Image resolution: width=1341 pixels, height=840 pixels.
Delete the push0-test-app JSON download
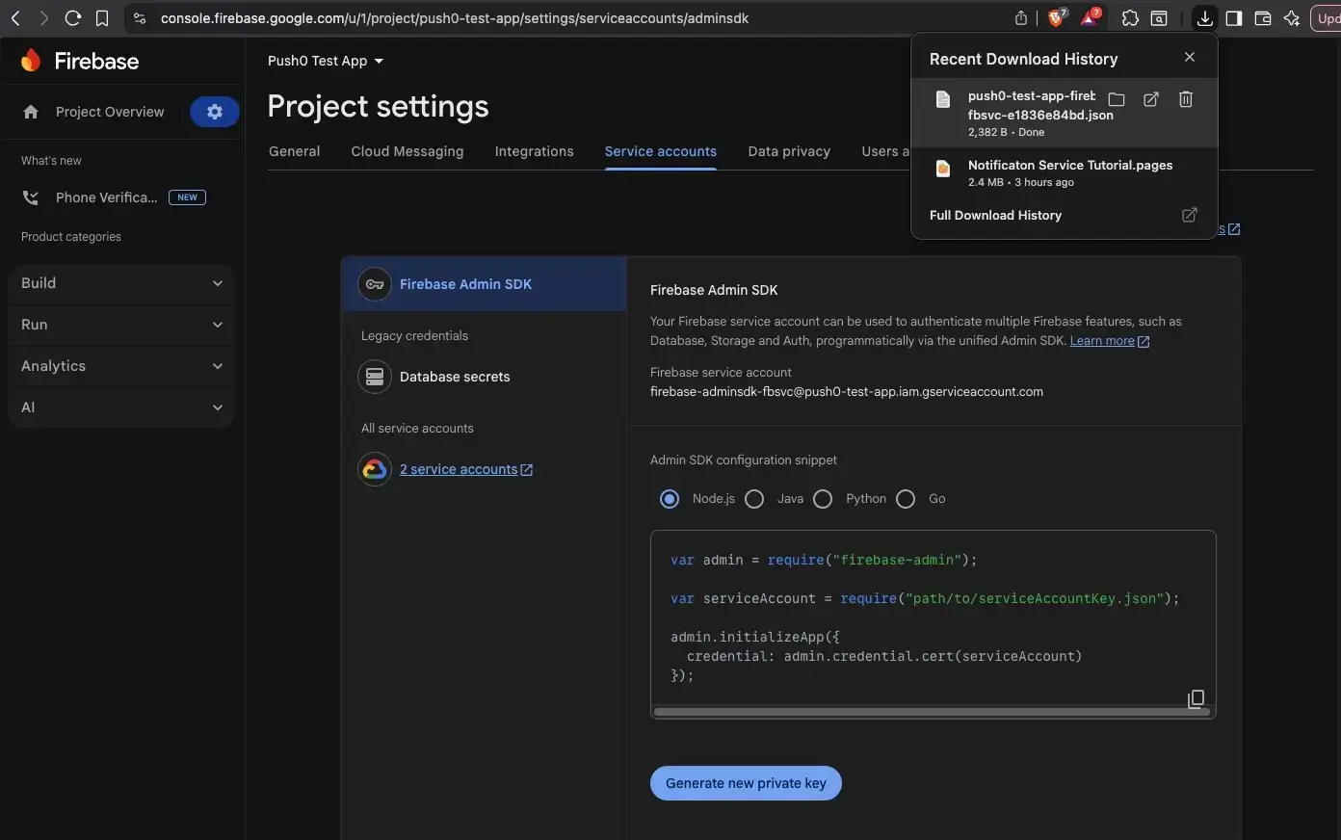click(x=1185, y=99)
